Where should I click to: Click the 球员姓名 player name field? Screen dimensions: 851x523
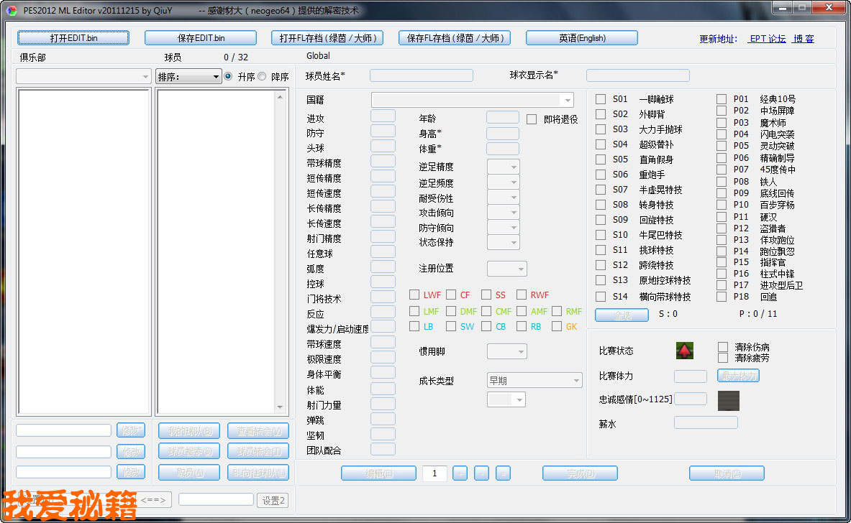421,75
